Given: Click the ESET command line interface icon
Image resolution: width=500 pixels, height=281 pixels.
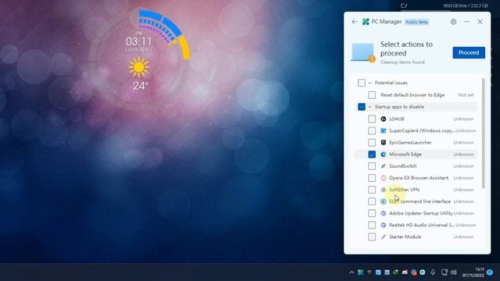Looking at the screenshot, I should pyautogui.click(x=384, y=201).
